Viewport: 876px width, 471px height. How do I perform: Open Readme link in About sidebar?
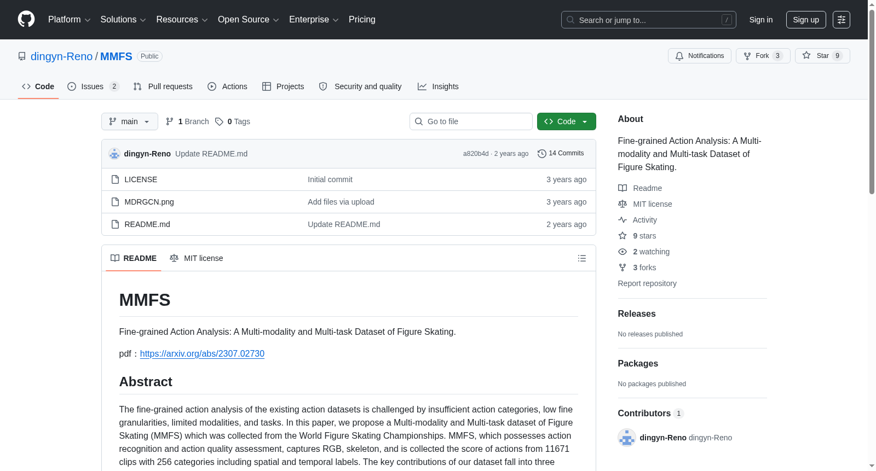click(x=640, y=188)
